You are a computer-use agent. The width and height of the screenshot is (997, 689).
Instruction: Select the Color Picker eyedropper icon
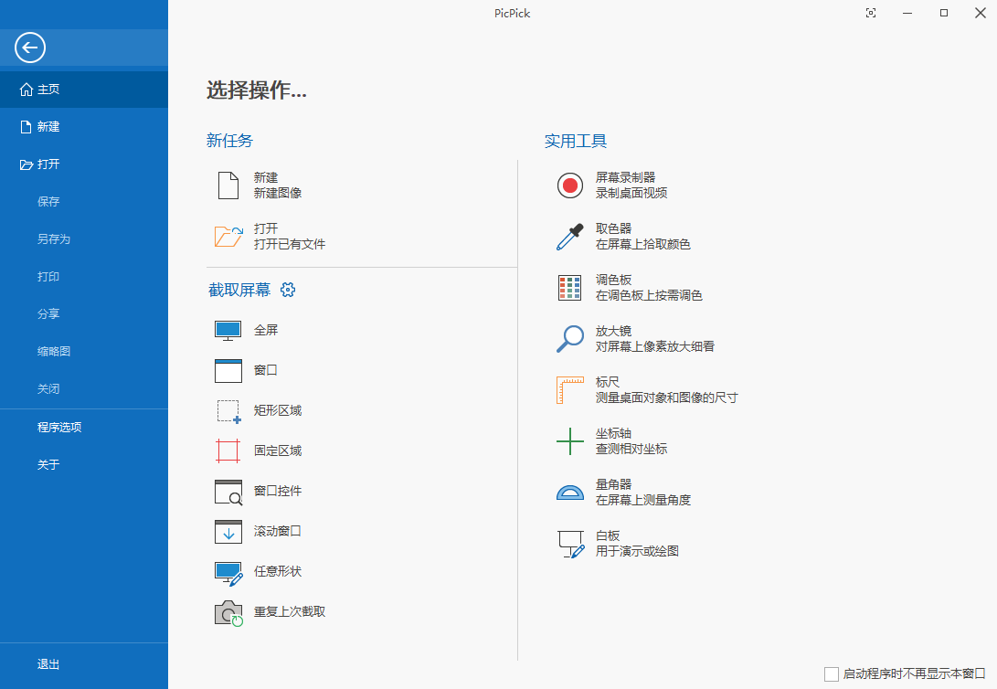point(570,237)
